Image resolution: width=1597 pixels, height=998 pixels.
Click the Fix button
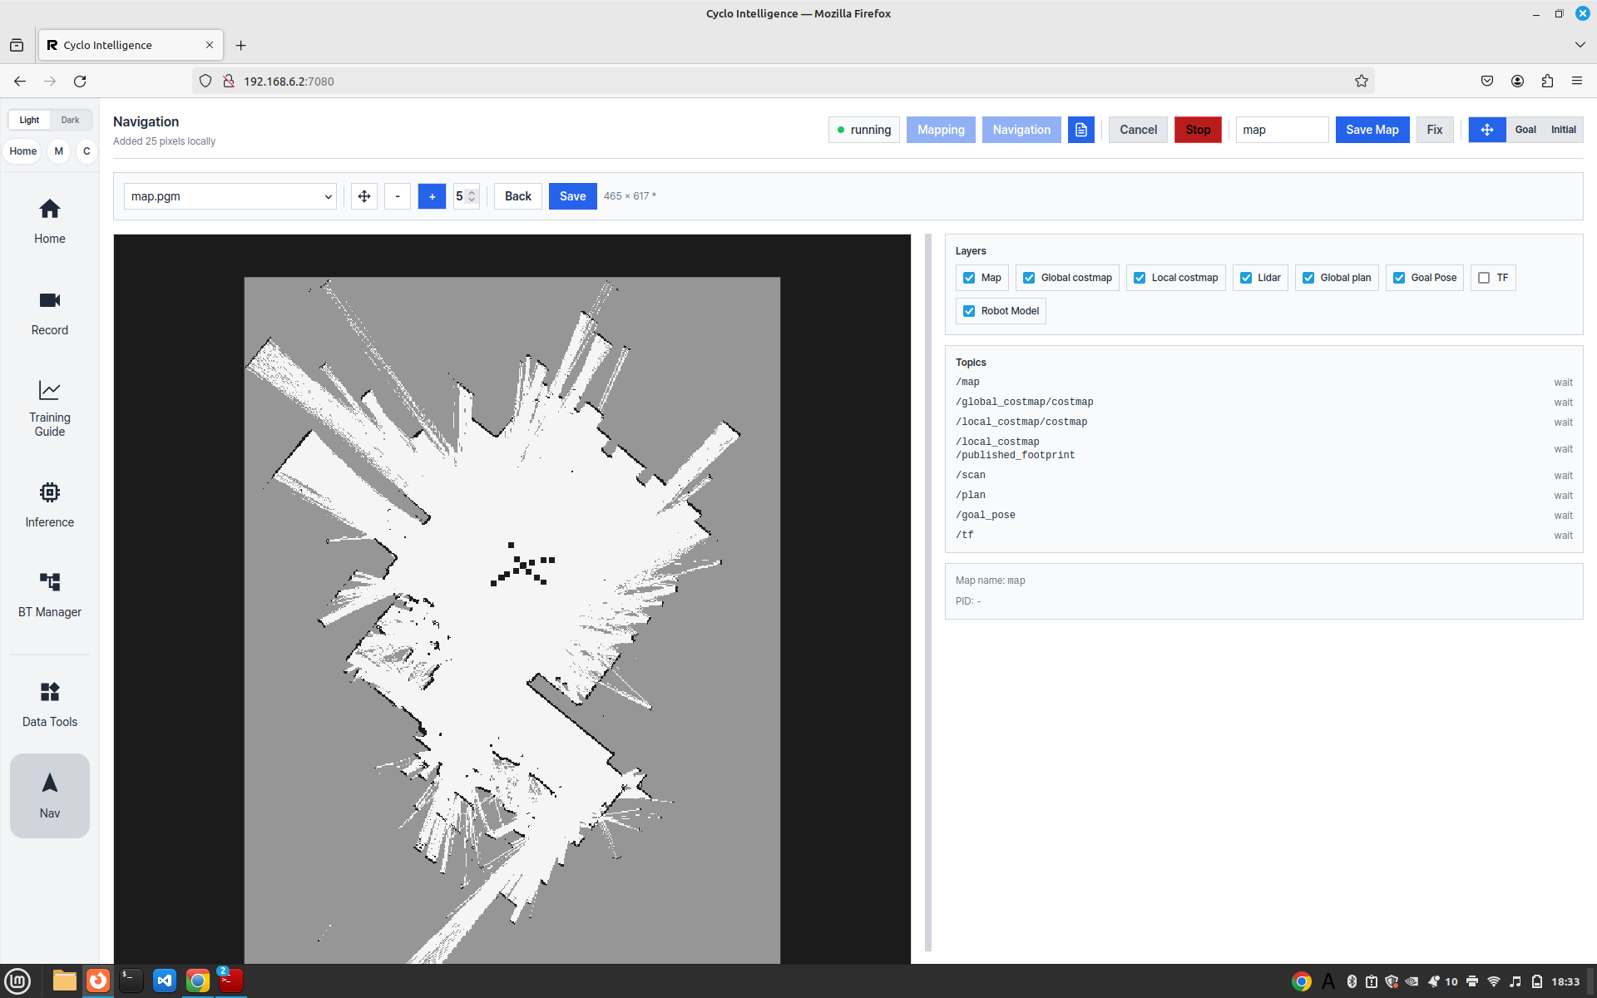[1435, 130]
